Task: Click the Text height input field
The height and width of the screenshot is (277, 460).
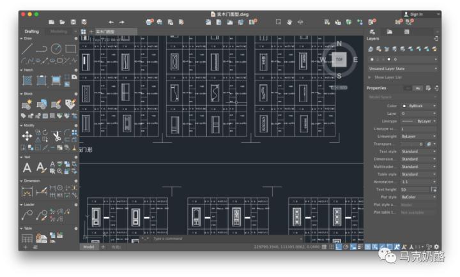Action: 414,190
